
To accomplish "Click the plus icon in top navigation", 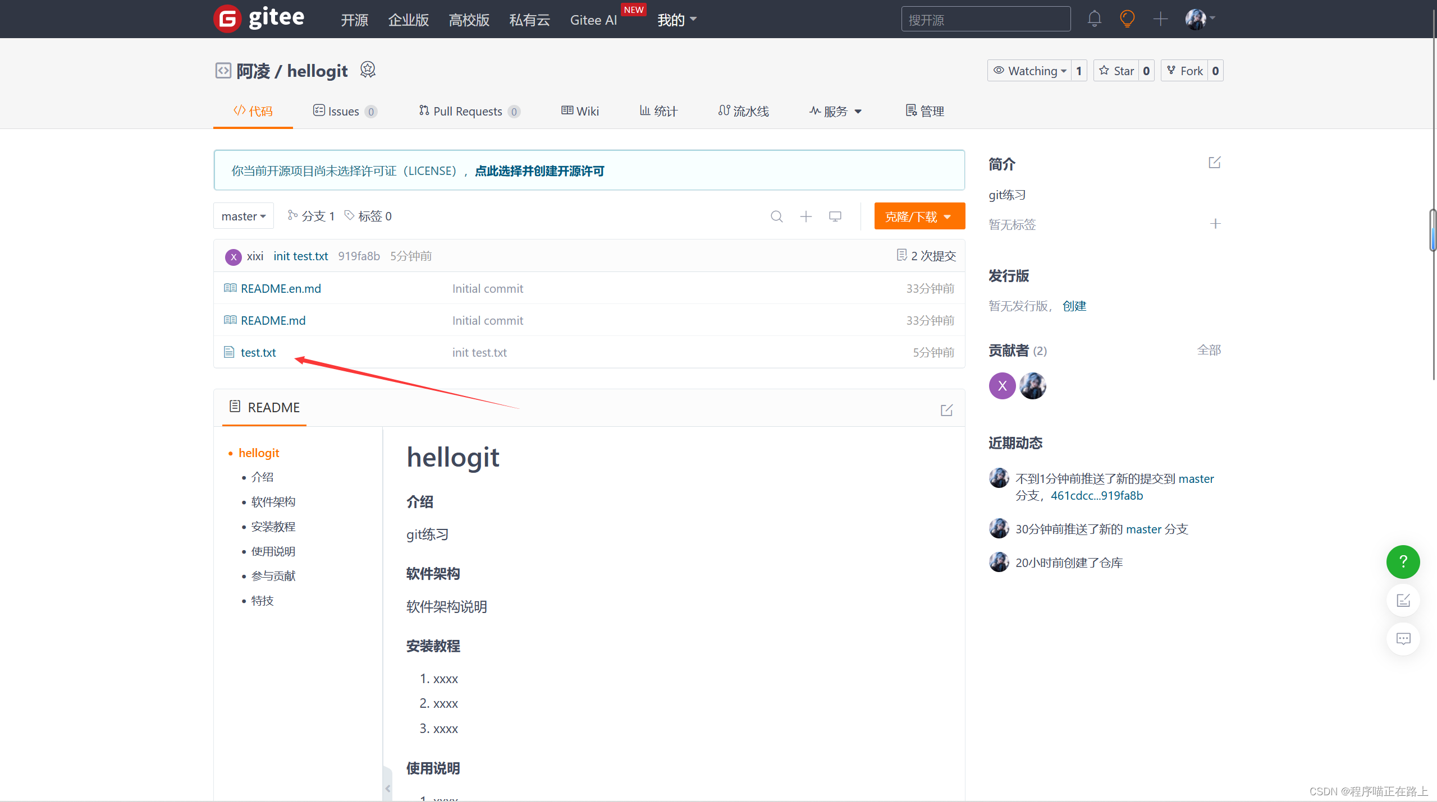I will coord(1160,19).
